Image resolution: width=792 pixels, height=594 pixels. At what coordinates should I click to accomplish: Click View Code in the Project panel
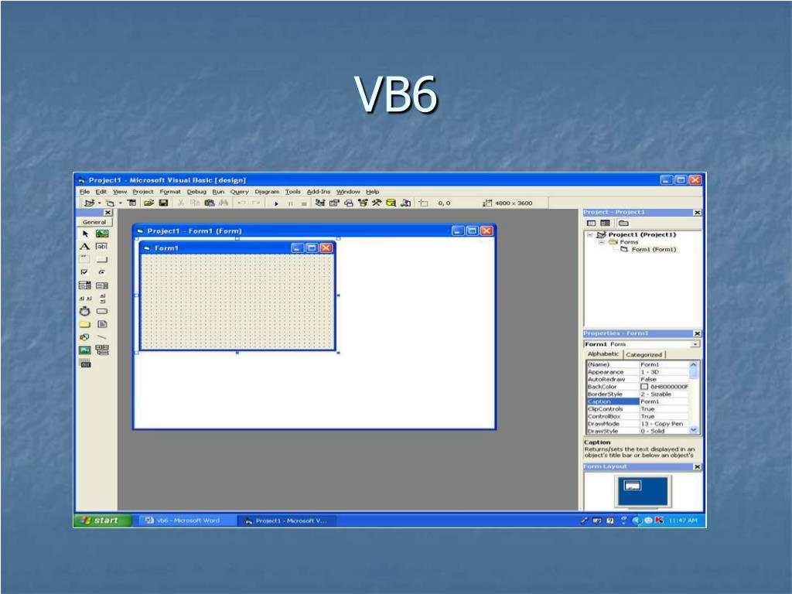[591, 224]
